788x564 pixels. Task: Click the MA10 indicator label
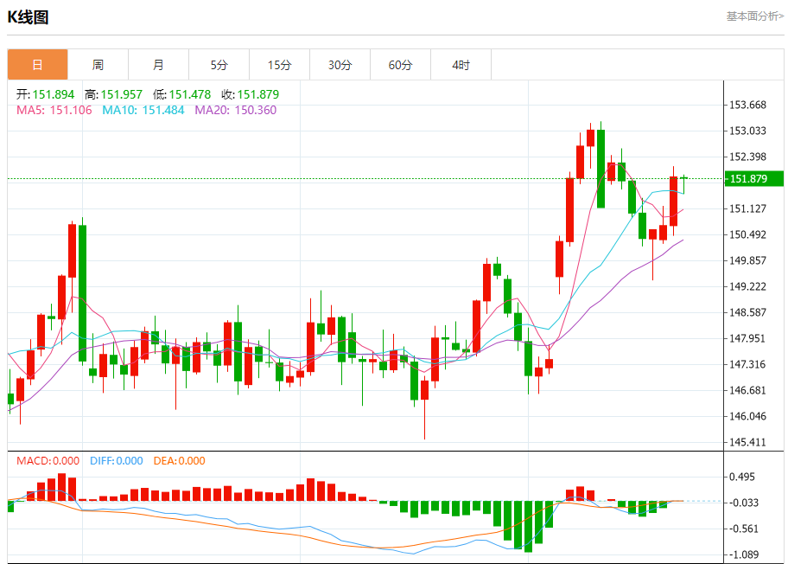(143, 110)
